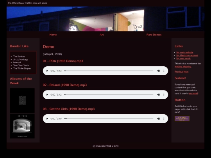
Task: Select Arctic Monkeys in band list
Action: pos(21,59)
